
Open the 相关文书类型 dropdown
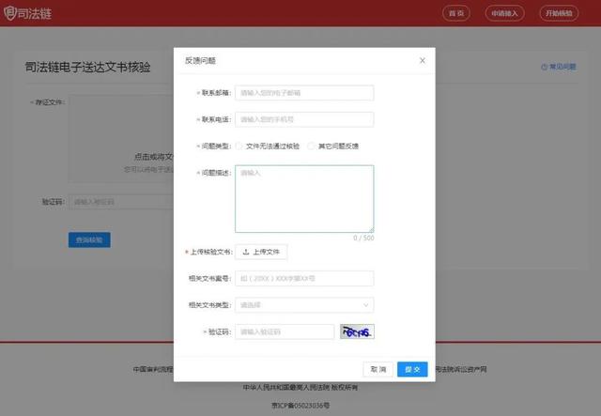pos(304,305)
